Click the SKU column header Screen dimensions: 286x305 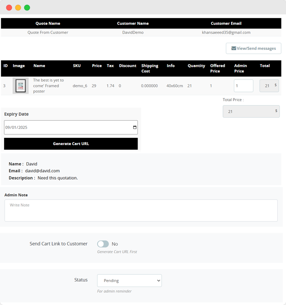click(77, 66)
